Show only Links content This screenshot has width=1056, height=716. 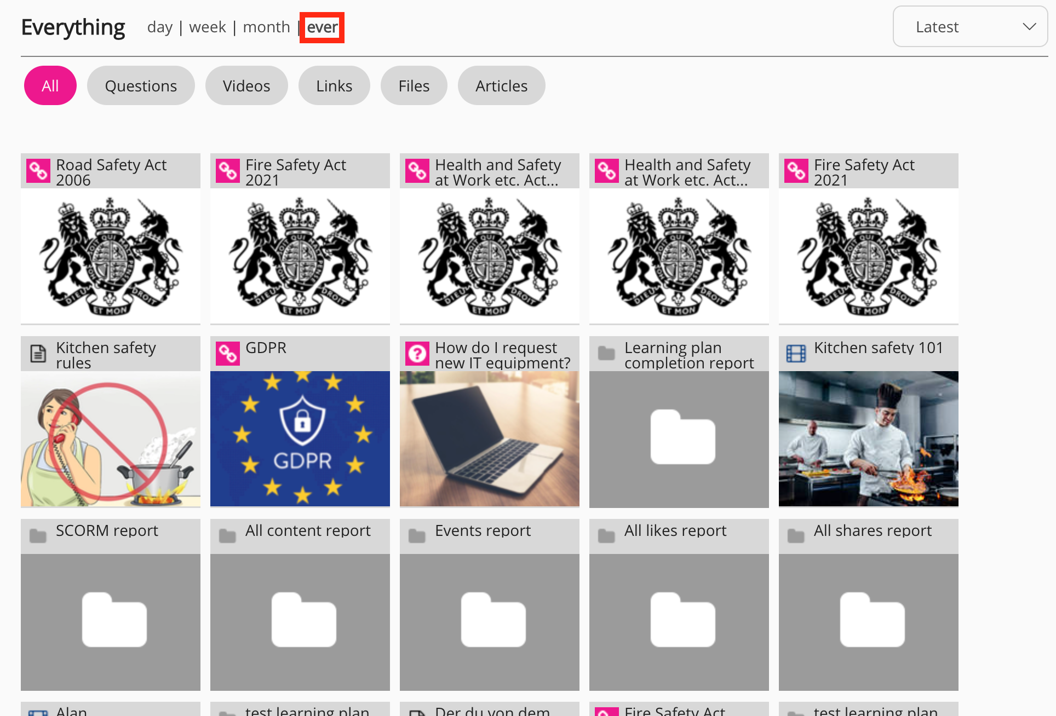[334, 85]
